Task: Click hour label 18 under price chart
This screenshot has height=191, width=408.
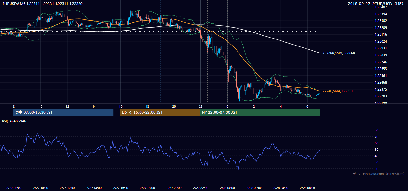Action: 147,106
